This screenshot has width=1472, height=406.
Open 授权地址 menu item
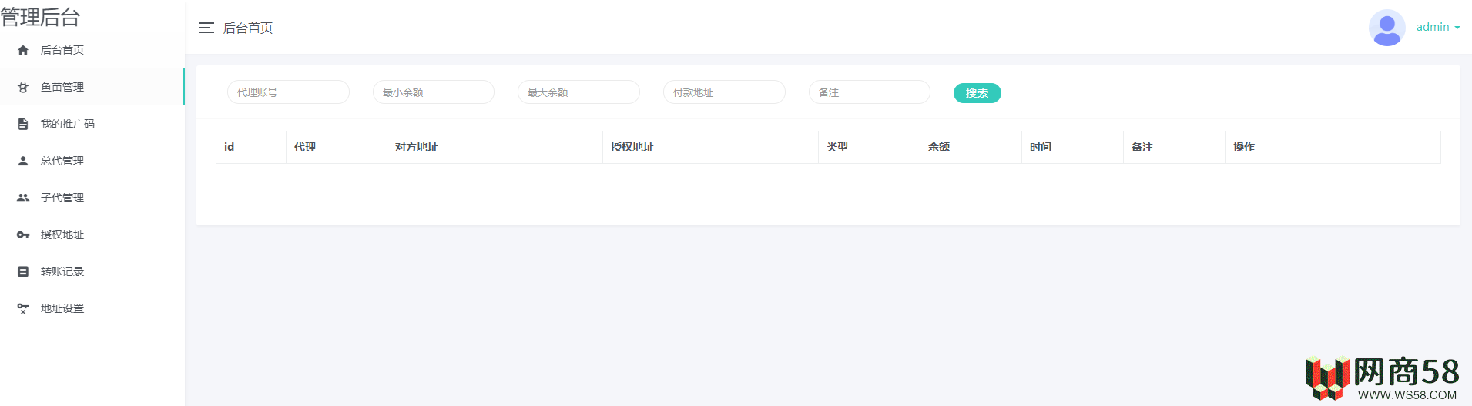pos(92,235)
